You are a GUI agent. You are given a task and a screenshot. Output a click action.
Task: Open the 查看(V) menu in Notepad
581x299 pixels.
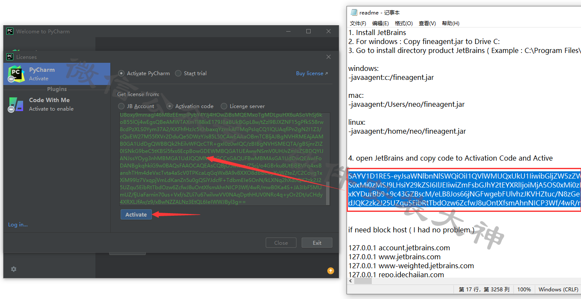pyautogui.click(x=427, y=23)
